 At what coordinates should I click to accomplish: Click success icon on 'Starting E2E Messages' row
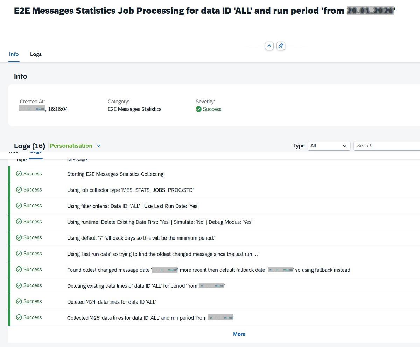(19, 174)
